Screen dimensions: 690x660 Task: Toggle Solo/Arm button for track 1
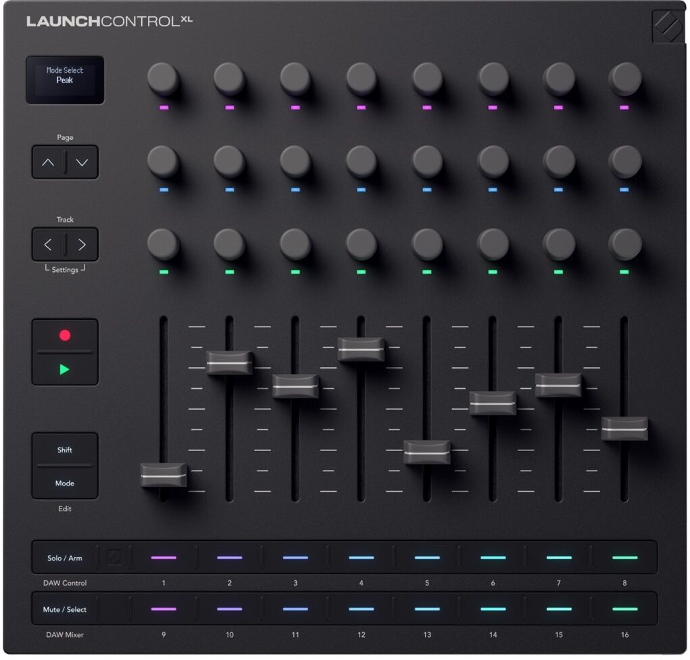pos(164,558)
